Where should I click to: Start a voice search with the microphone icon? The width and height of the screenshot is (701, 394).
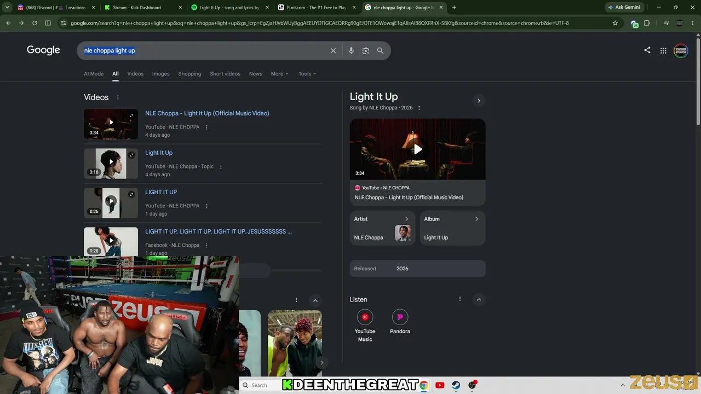point(351,50)
